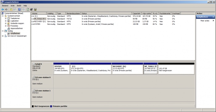Click the drive icon of (C:) volume row
Viewport: 216px width, 112px height.
coord(33,16)
